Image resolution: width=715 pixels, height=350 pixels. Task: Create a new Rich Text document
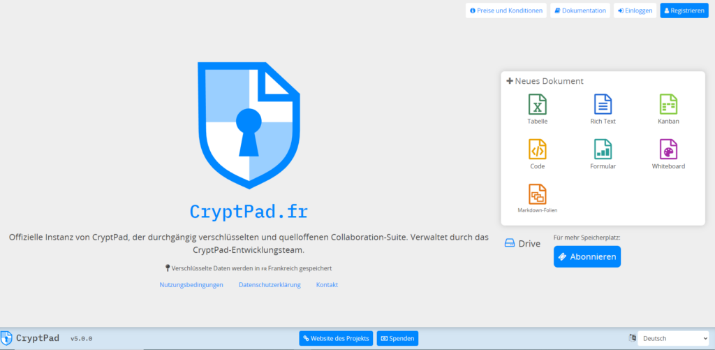603,110
